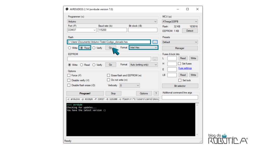Select EEPROM Verify radio button
Screen dimensions: 266x149
click(x=94, y=65)
